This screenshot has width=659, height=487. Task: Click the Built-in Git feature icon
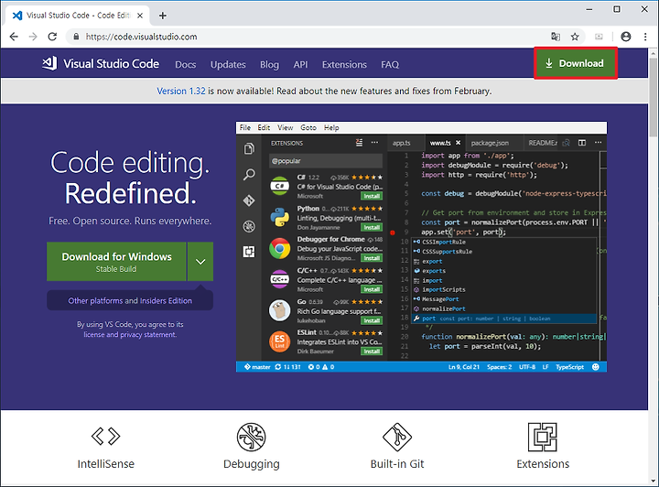397,437
